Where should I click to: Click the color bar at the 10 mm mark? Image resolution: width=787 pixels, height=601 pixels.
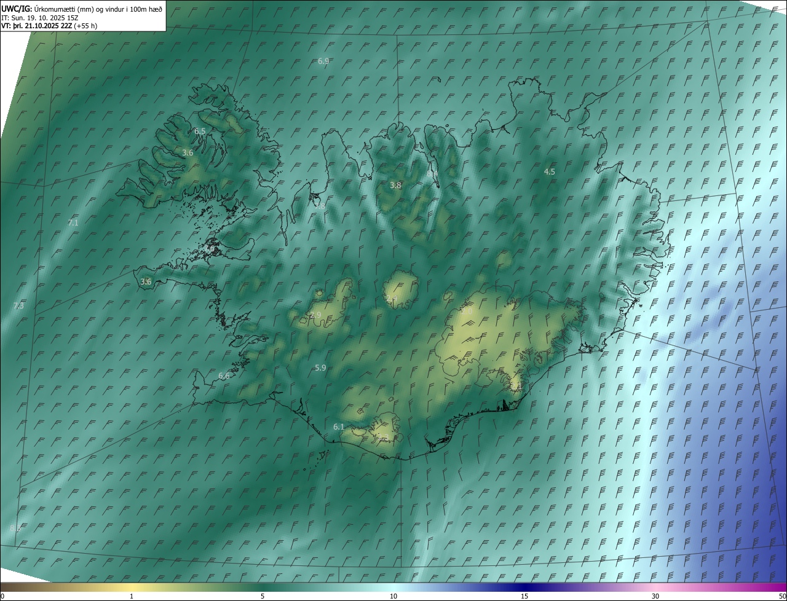(x=393, y=587)
